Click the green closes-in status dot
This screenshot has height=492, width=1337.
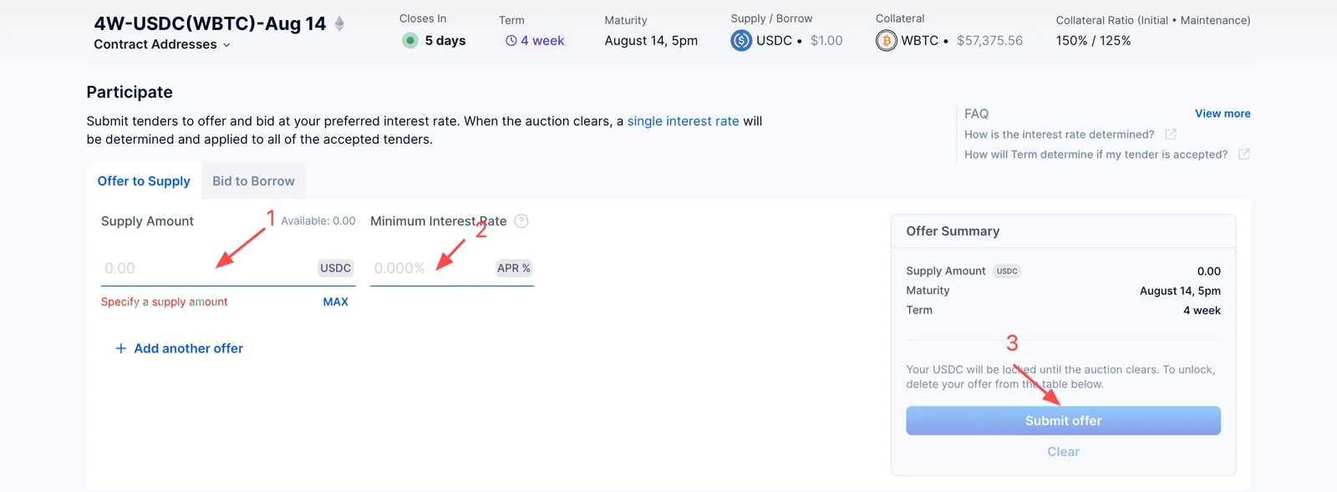pyautogui.click(x=409, y=40)
